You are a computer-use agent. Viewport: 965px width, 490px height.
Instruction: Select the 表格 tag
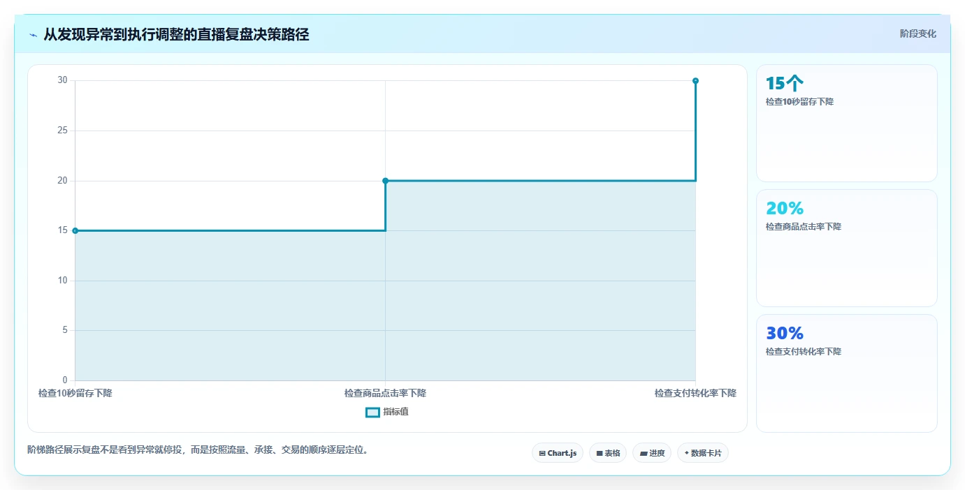(608, 453)
